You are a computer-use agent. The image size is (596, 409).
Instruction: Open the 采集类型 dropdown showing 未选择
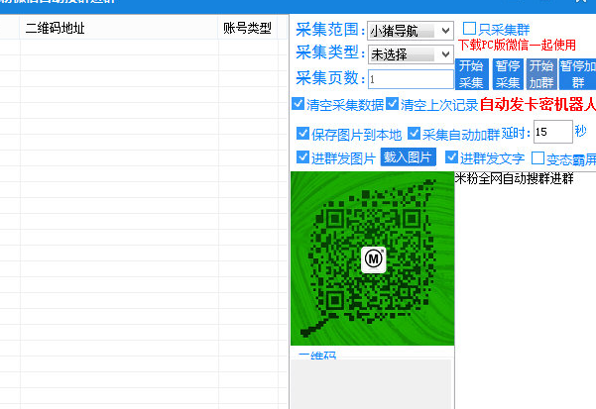click(x=411, y=54)
